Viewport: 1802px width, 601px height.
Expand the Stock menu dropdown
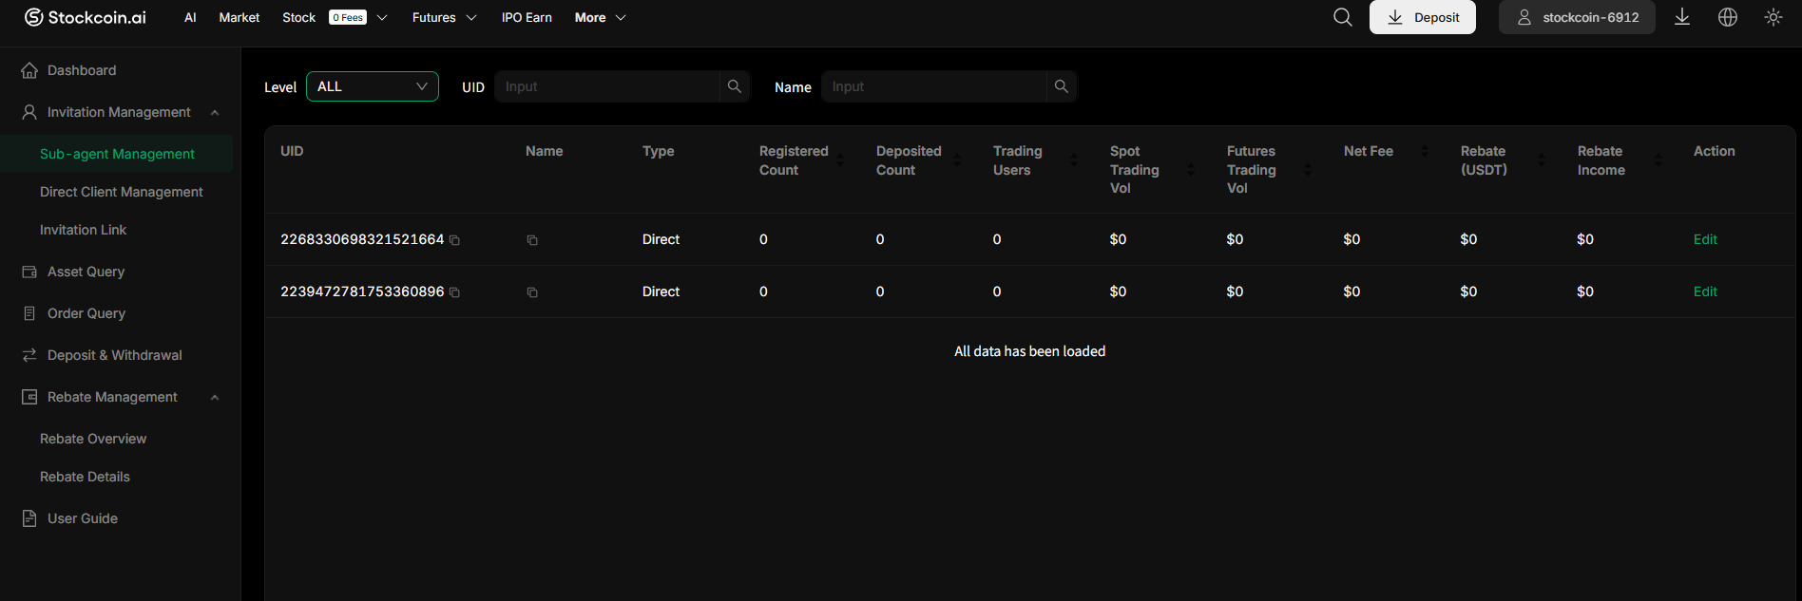coord(335,17)
